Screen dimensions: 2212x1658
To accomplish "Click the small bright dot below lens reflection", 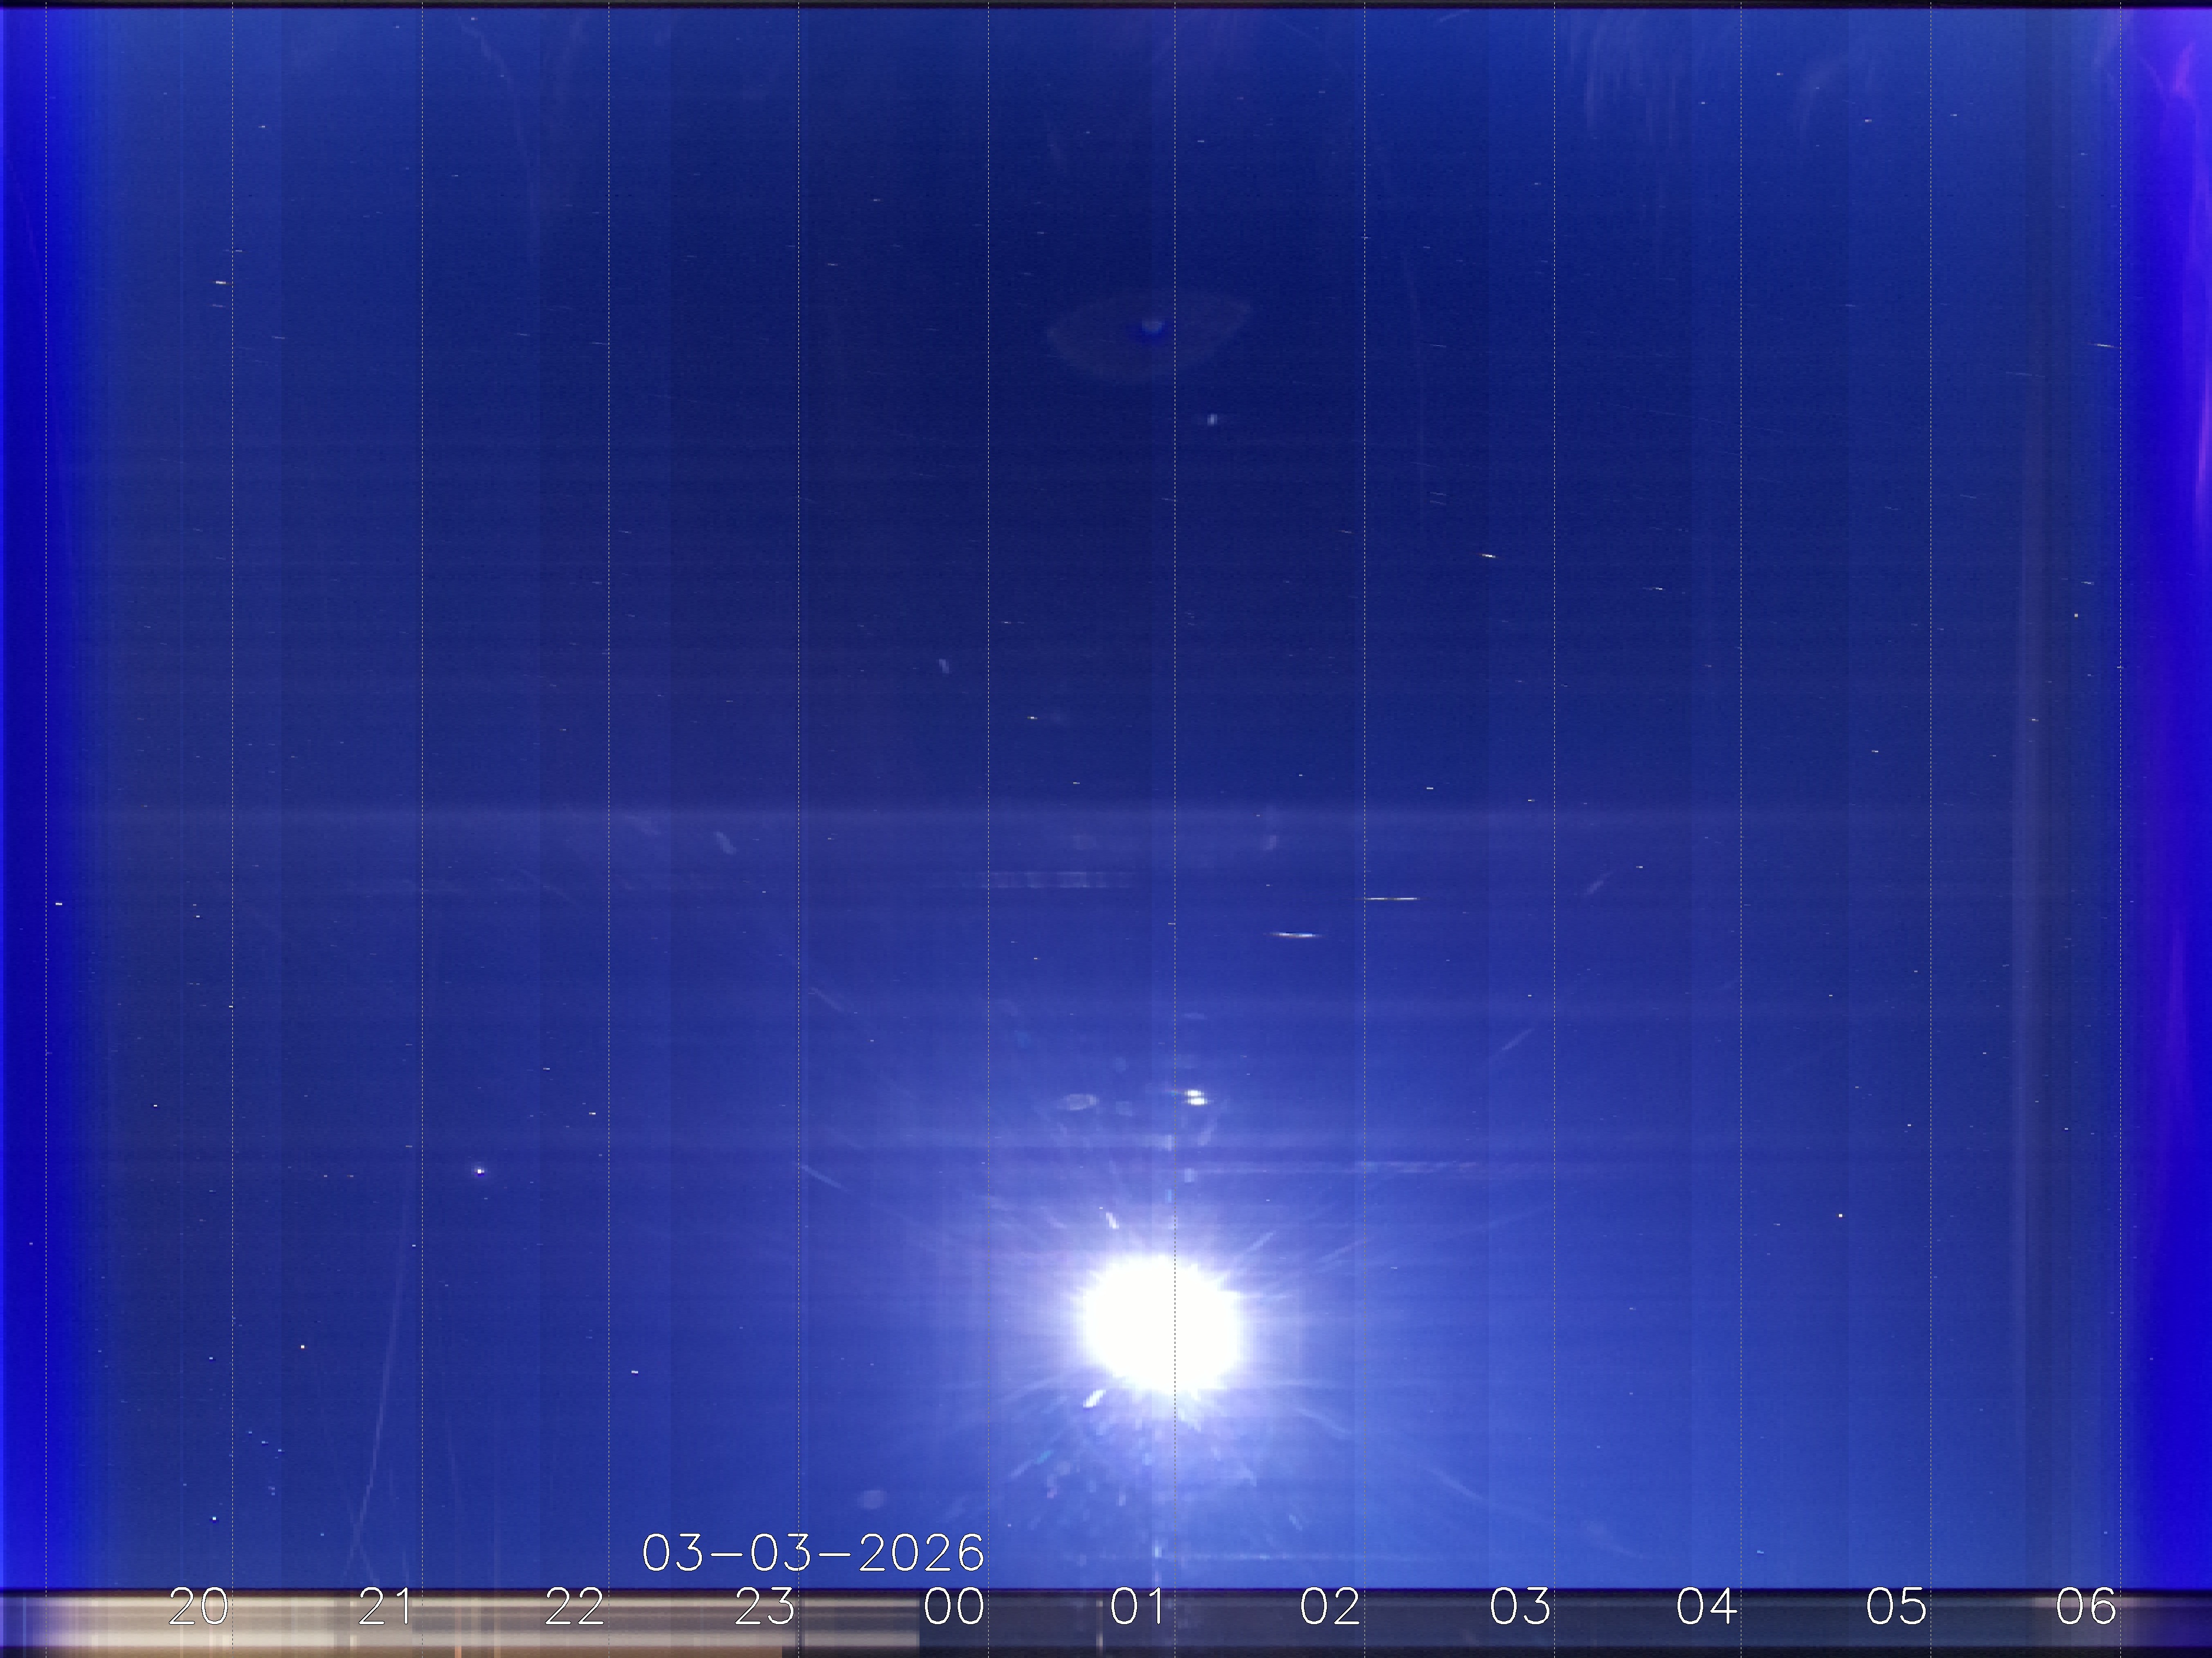I will coord(1212,420).
